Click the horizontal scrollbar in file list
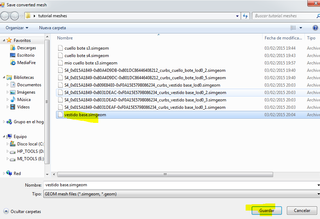Viewport: 320px width, 219px height. point(165,174)
